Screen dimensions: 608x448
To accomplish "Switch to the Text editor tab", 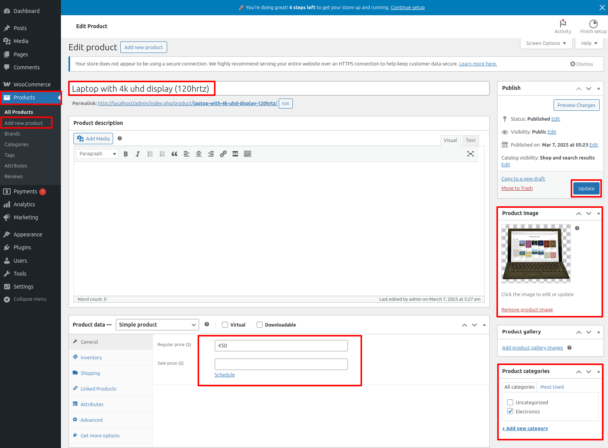I will (471, 140).
